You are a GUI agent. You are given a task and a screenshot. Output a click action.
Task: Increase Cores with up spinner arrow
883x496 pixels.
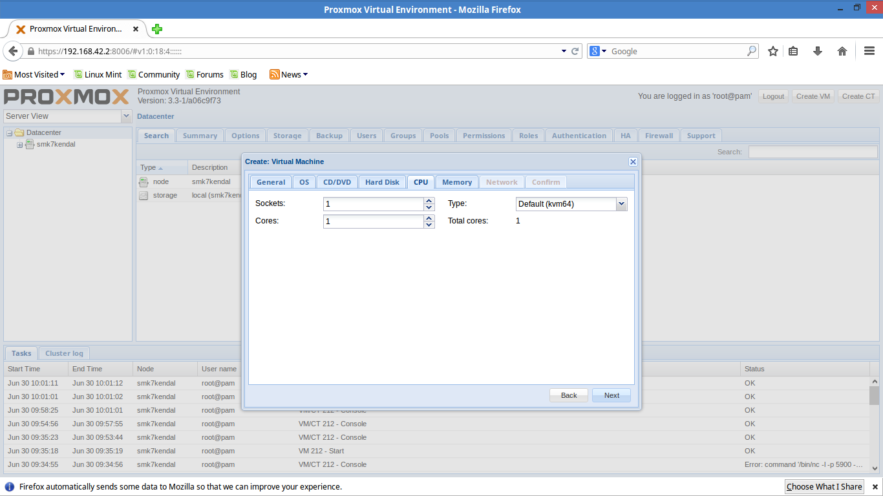429,218
